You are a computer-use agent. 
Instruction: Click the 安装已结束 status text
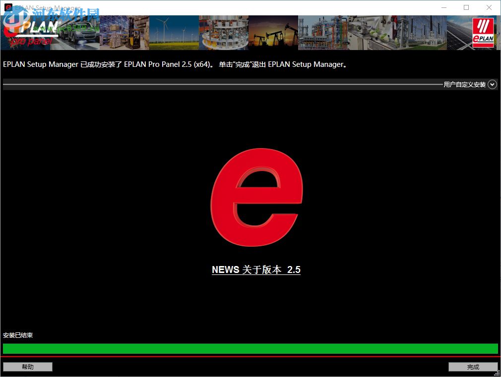(18, 335)
